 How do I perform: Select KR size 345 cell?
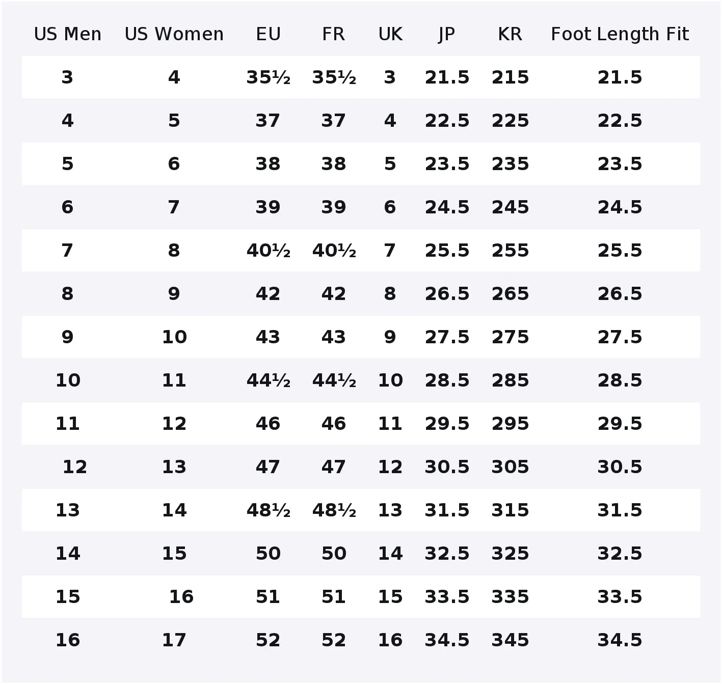(x=510, y=640)
